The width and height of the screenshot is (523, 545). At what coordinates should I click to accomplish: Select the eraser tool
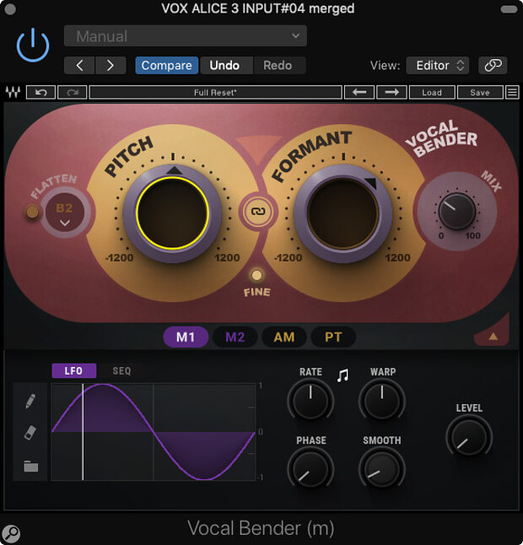(30, 433)
